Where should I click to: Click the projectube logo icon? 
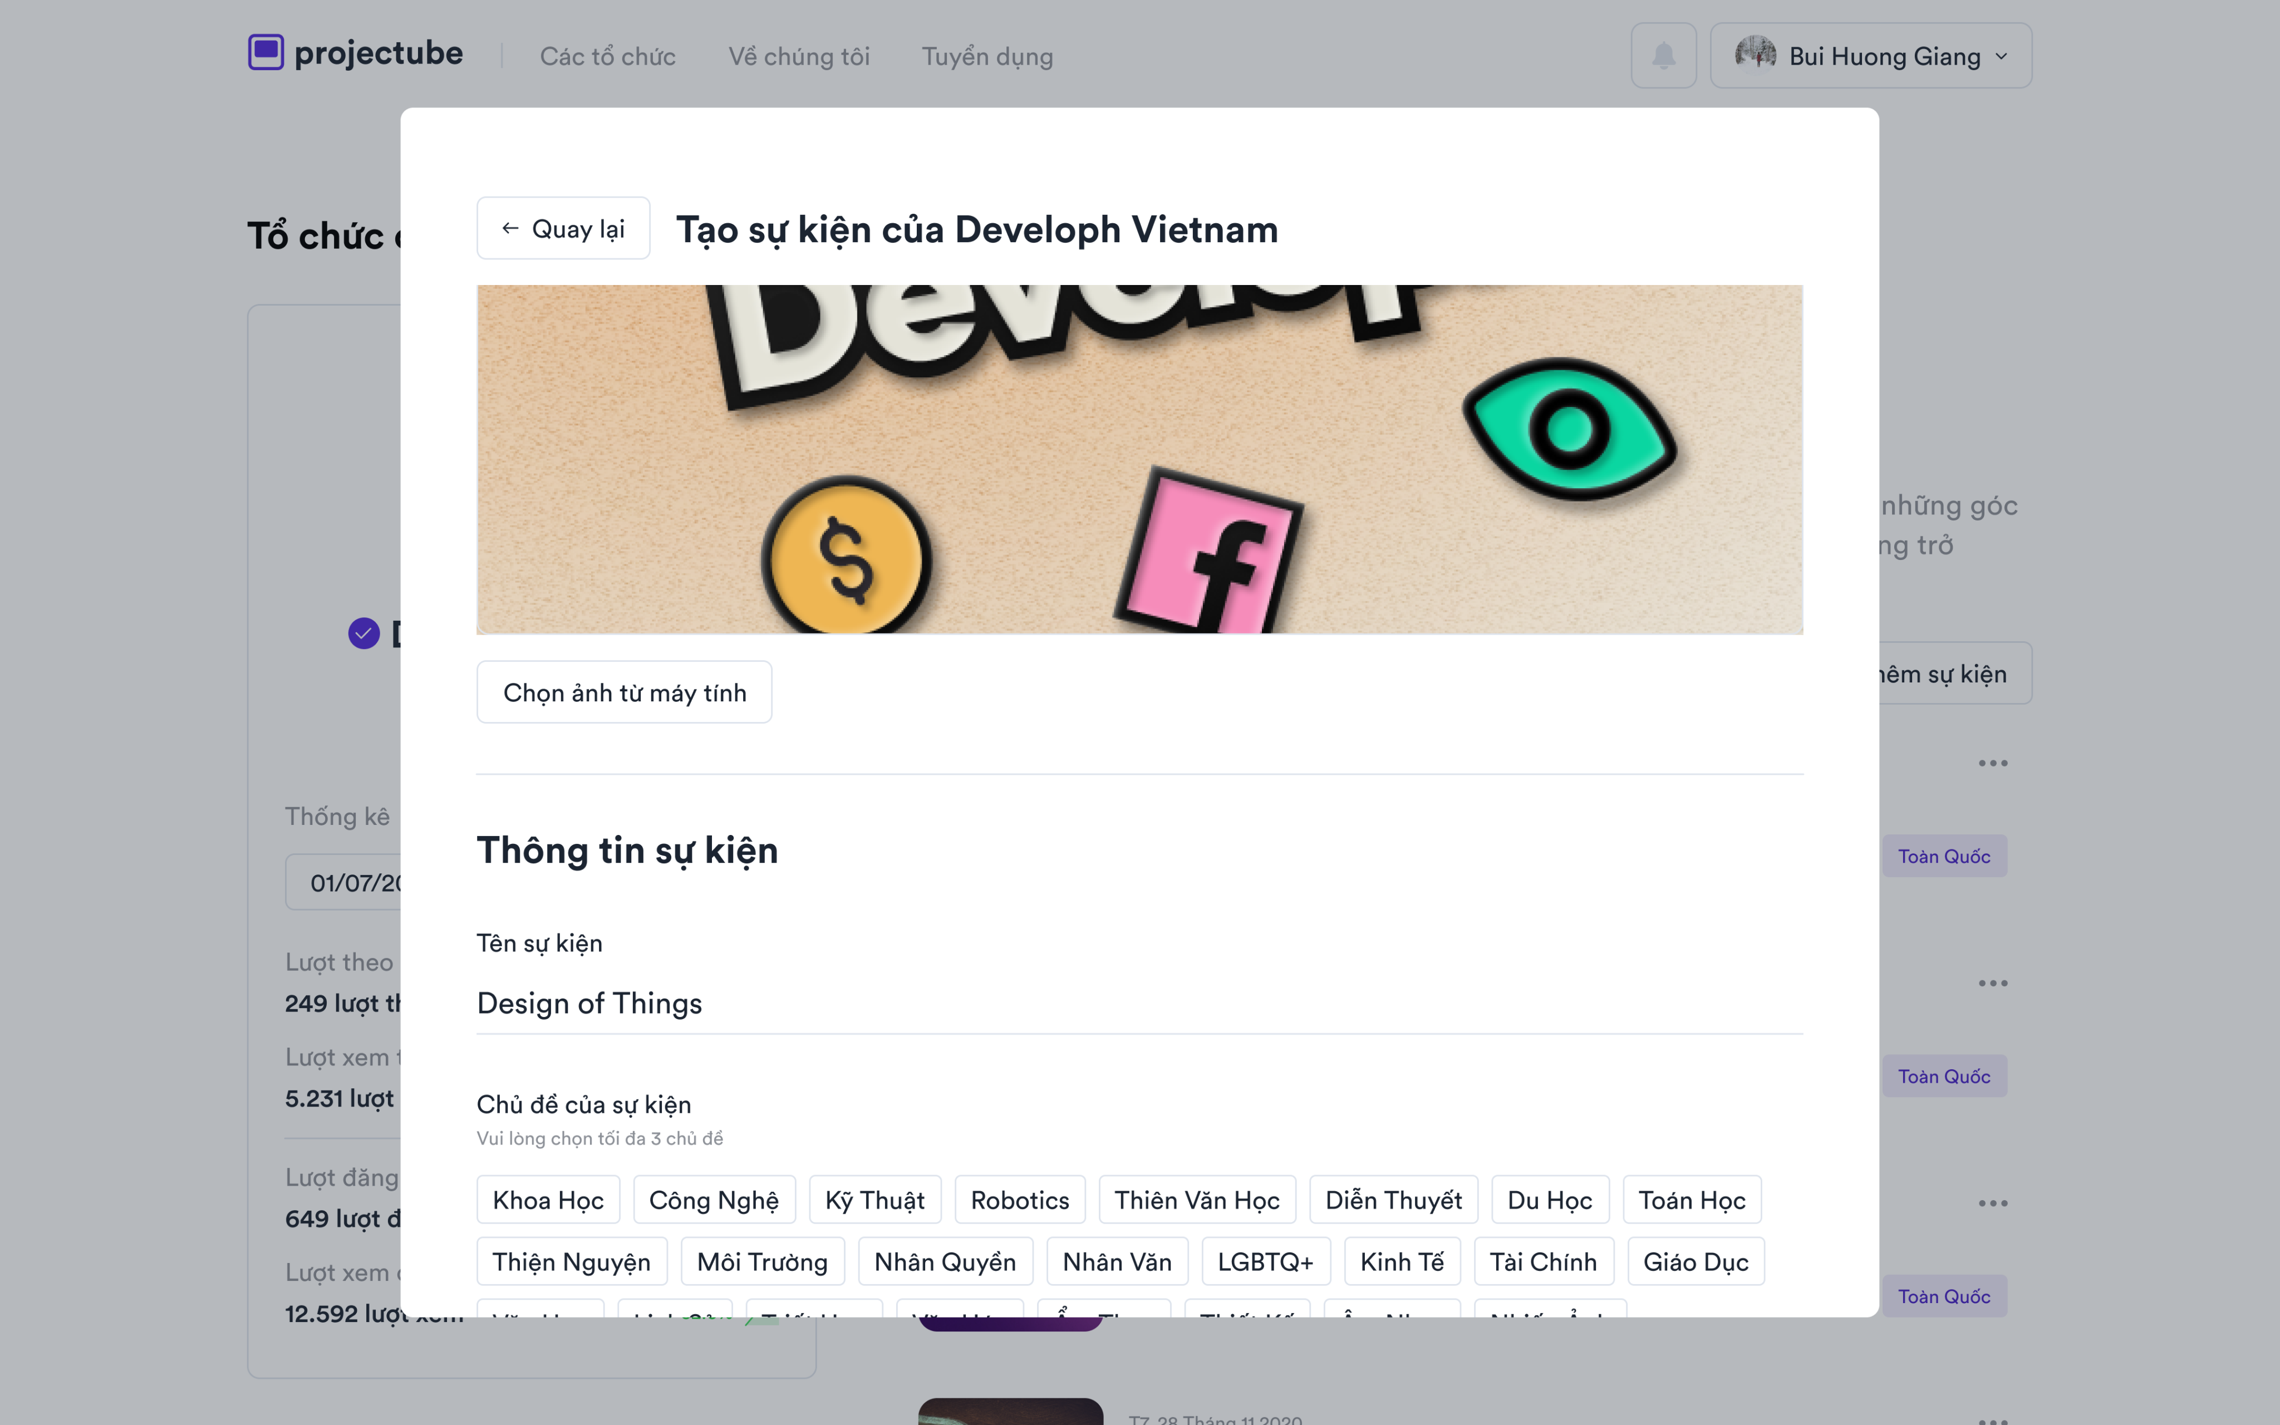pos(266,53)
